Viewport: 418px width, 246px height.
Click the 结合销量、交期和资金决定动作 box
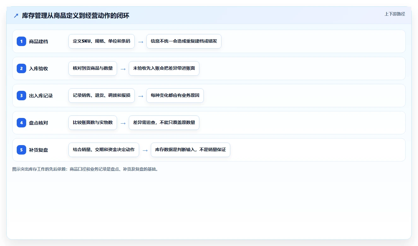104,150
